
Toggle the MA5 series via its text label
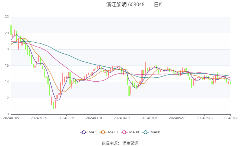pyautogui.click(x=93, y=132)
